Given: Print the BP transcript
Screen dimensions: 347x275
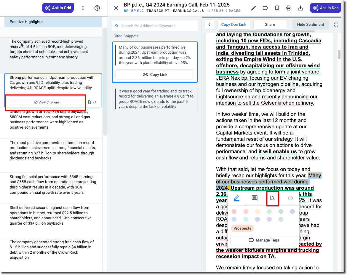Looking at the screenshot, I should pyautogui.click(x=289, y=8).
